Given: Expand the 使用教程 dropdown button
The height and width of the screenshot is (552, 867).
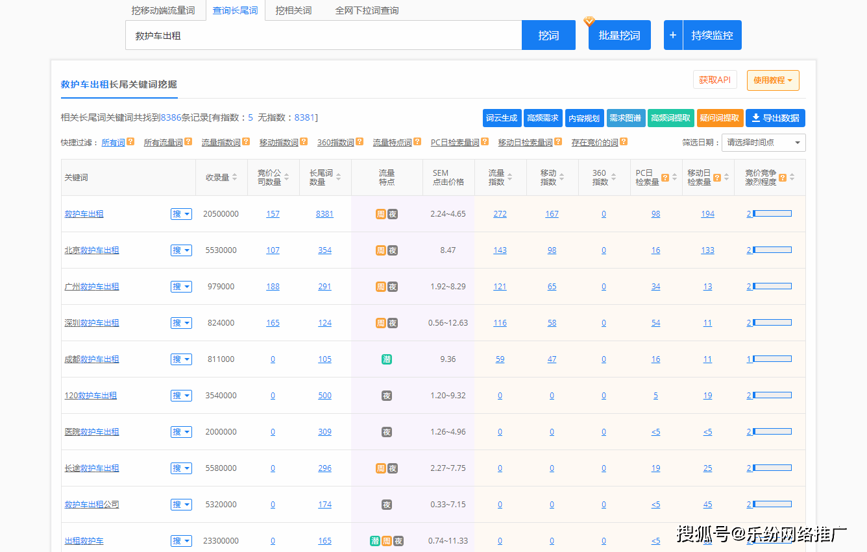Looking at the screenshot, I should pos(773,80).
